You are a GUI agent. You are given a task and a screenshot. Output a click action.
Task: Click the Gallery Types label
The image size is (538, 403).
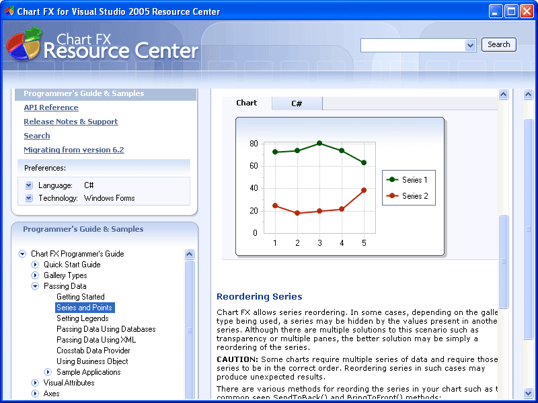65,275
